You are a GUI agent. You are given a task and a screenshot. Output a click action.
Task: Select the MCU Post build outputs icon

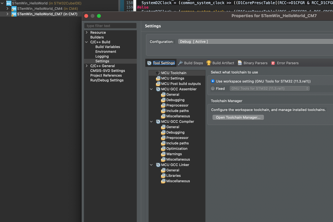[158, 84]
